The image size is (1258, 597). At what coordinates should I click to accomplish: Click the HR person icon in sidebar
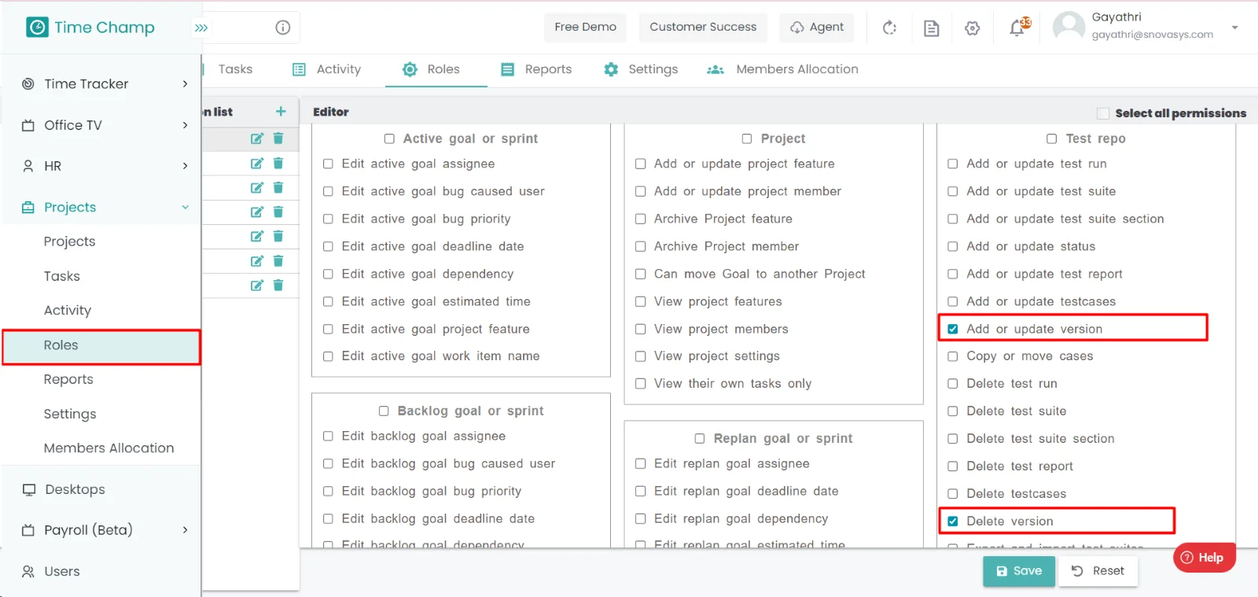point(28,166)
